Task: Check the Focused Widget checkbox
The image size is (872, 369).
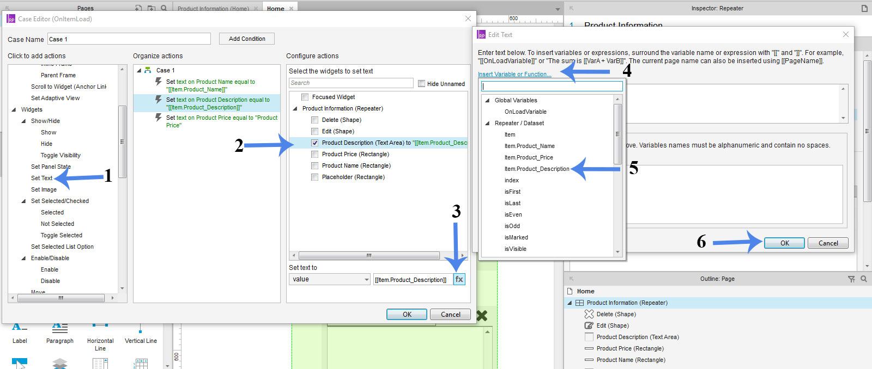Action: (x=305, y=97)
